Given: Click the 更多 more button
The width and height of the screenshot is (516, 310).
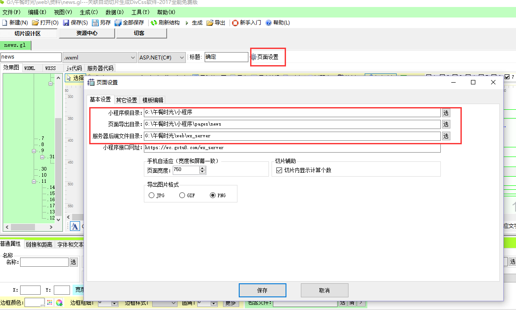Looking at the screenshot, I should point(231,303).
